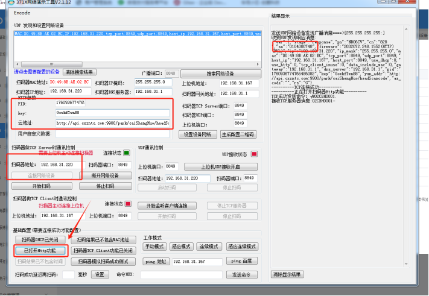The height and width of the screenshot is (296, 429).
Task: Select 感应模式 work mode
Action: pyautogui.click(x=181, y=247)
